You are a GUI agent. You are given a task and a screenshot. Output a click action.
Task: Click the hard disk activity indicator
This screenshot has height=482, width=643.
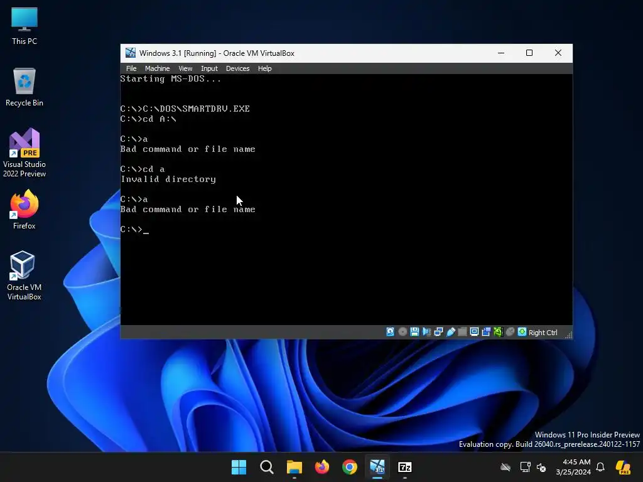pos(391,332)
